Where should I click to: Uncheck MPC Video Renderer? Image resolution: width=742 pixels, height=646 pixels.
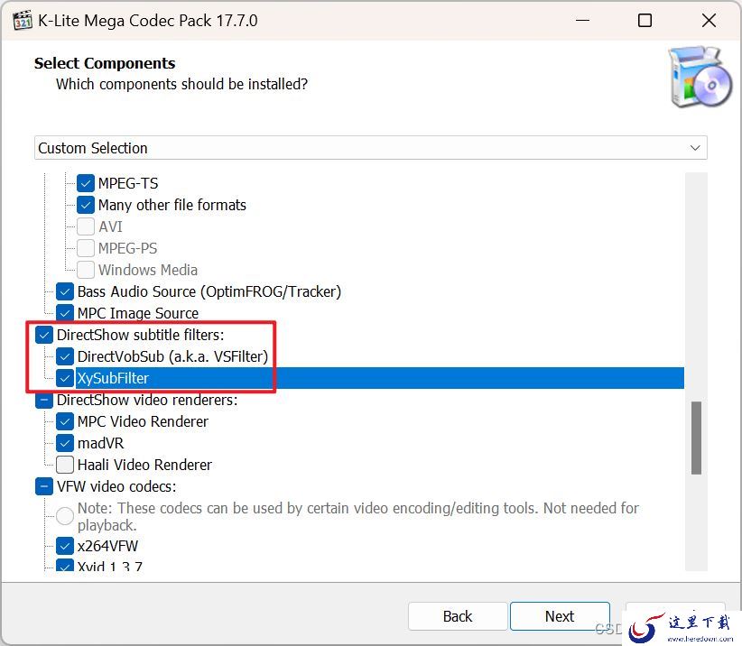coord(65,421)
